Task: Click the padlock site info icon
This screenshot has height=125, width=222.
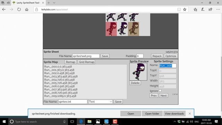Action: (x=36, y=9)
